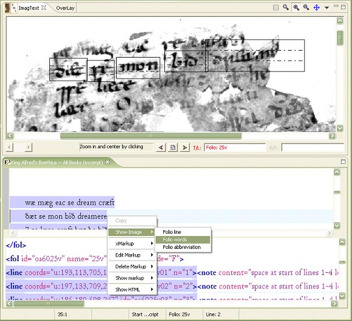Close the ImagText tab
This screenshot has width=352, height=321.
pos(44,8)
